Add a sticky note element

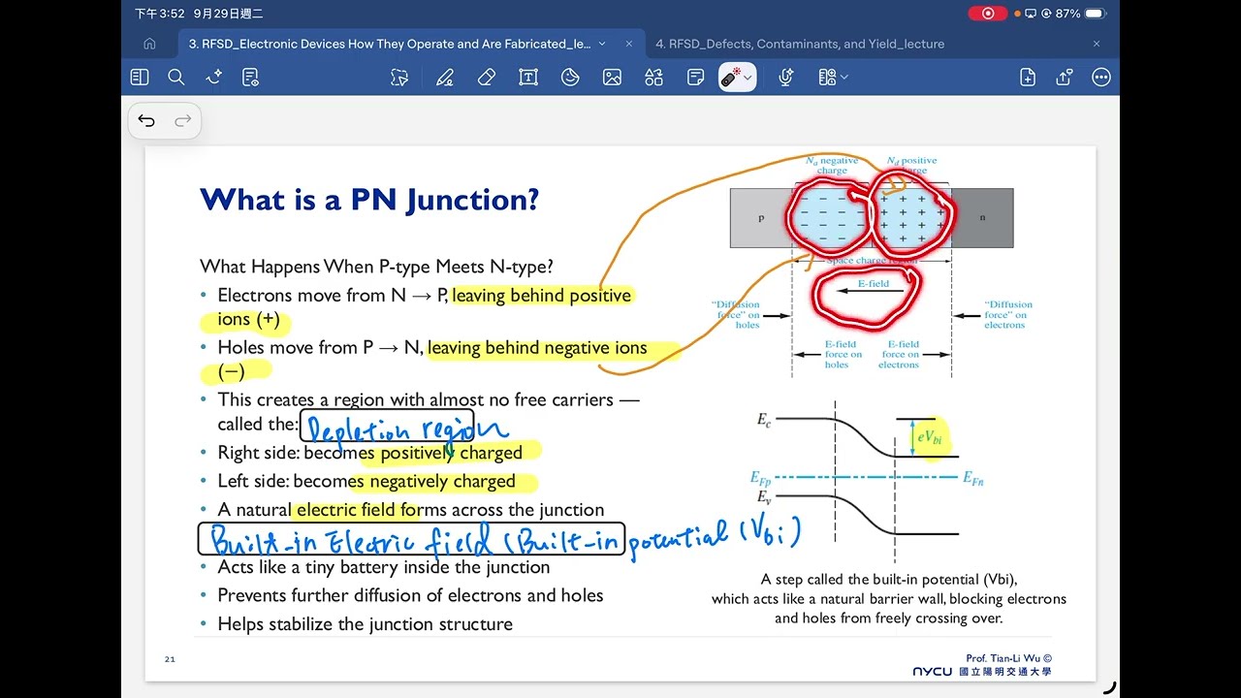tap(695, 78)
